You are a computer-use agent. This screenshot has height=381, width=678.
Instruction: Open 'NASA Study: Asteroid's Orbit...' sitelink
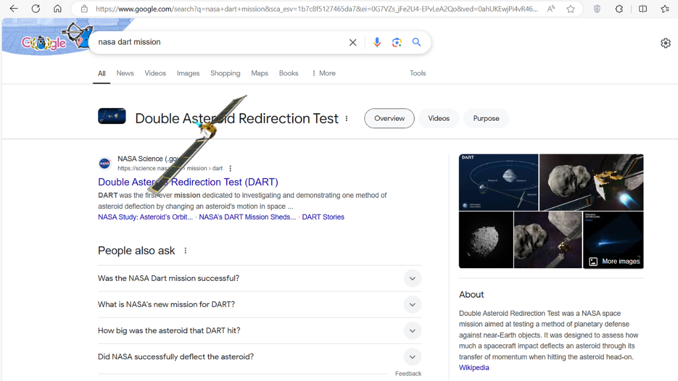145,217
